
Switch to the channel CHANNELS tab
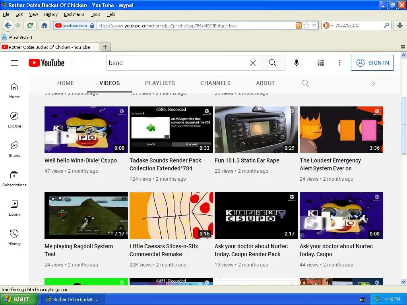pyautogui.click(x=215, y=83)
